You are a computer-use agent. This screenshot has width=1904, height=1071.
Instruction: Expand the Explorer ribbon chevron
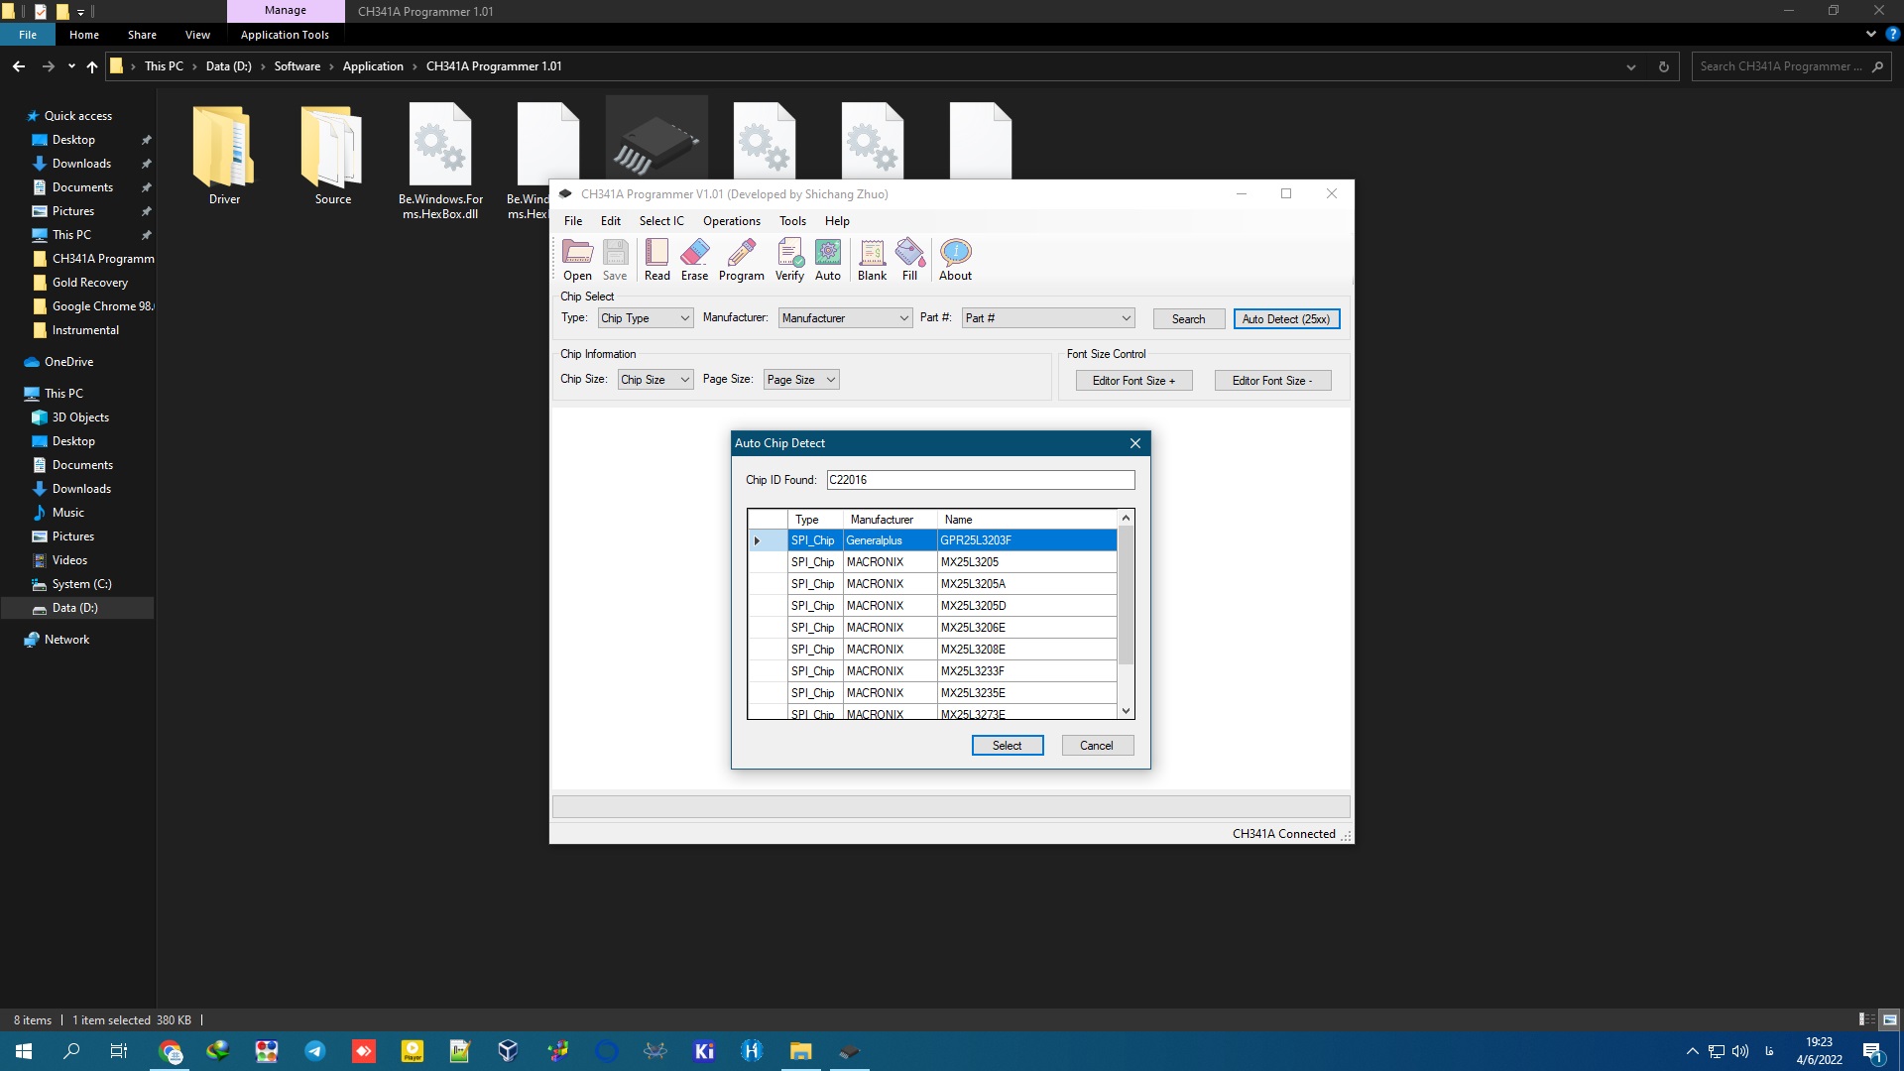click(1871, 34)
